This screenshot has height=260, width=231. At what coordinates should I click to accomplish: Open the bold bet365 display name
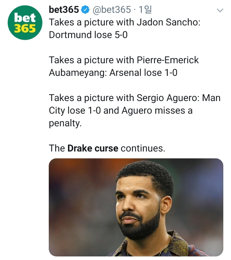click(x=64, y=9)
